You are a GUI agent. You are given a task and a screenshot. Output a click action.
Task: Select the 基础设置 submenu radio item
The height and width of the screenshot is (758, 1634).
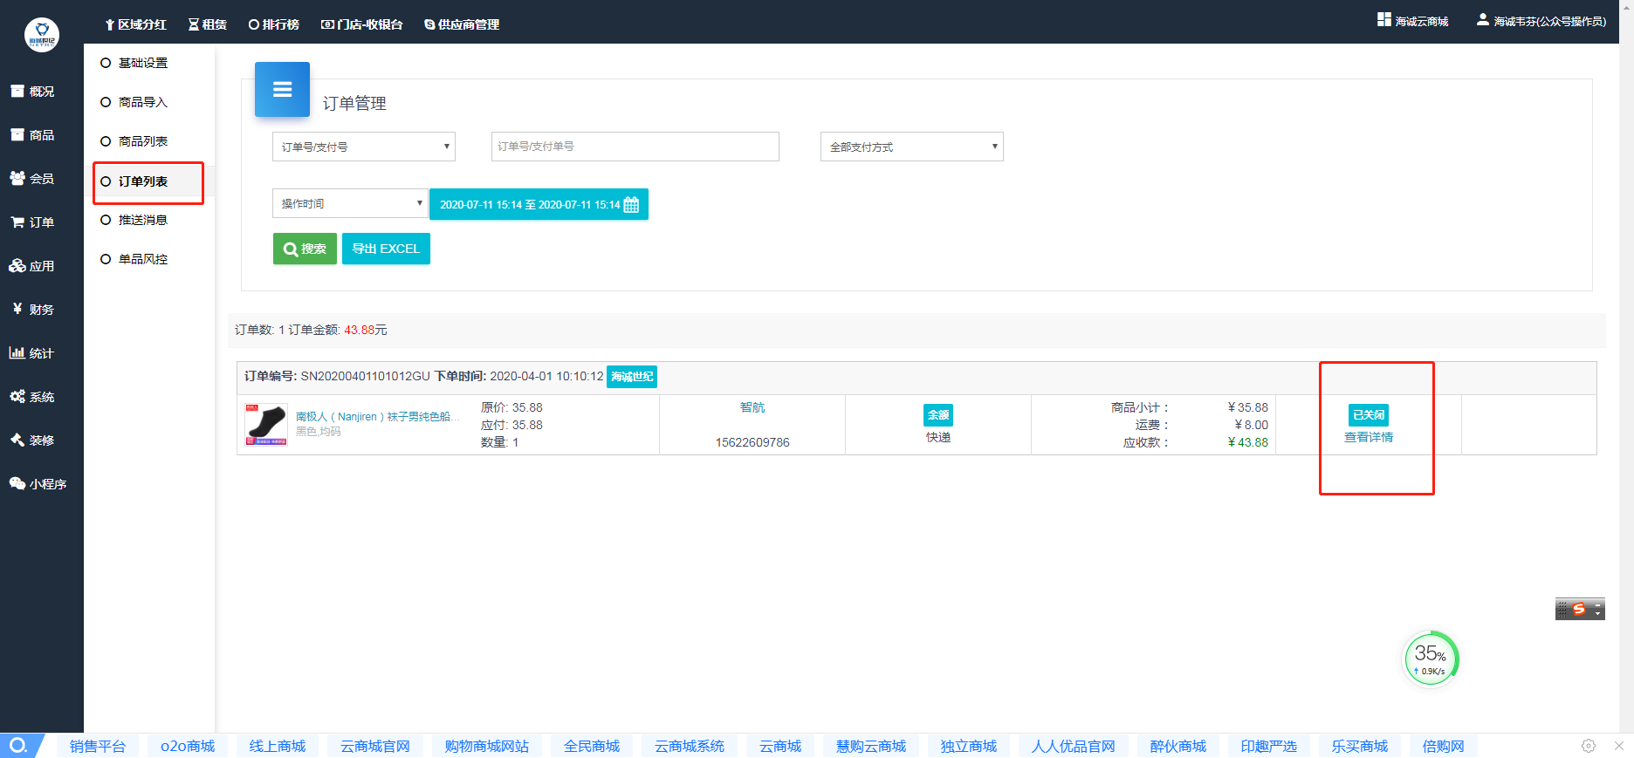(x=106, y=63)
